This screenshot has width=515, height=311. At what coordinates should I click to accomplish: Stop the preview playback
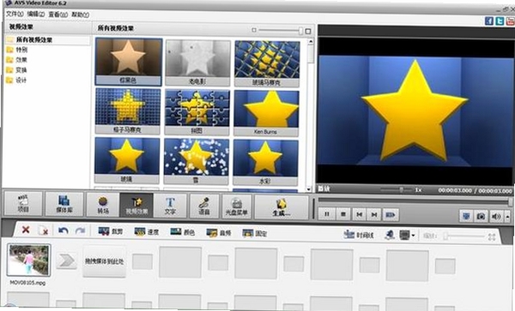point(343,214)
